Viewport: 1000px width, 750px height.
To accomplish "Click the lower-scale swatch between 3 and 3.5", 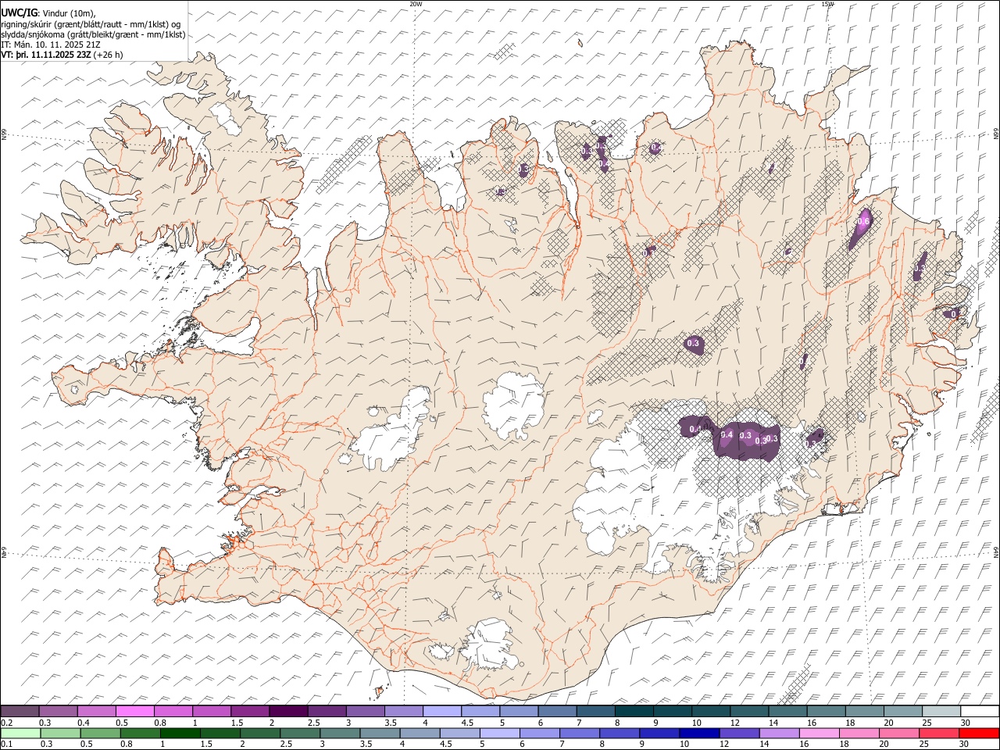I will 340,733.
